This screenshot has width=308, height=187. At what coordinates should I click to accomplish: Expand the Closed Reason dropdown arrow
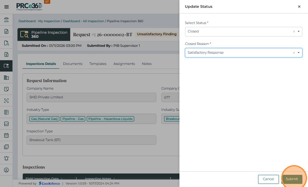(x=299, y=53)
